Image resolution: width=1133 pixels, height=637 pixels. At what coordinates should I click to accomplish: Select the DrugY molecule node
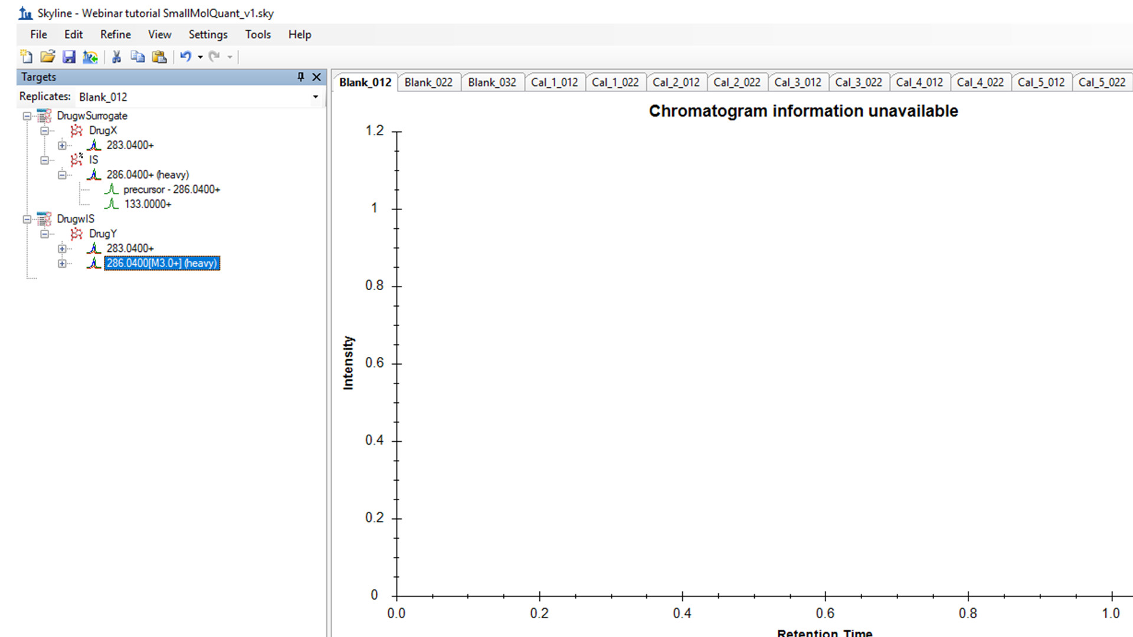103,234
